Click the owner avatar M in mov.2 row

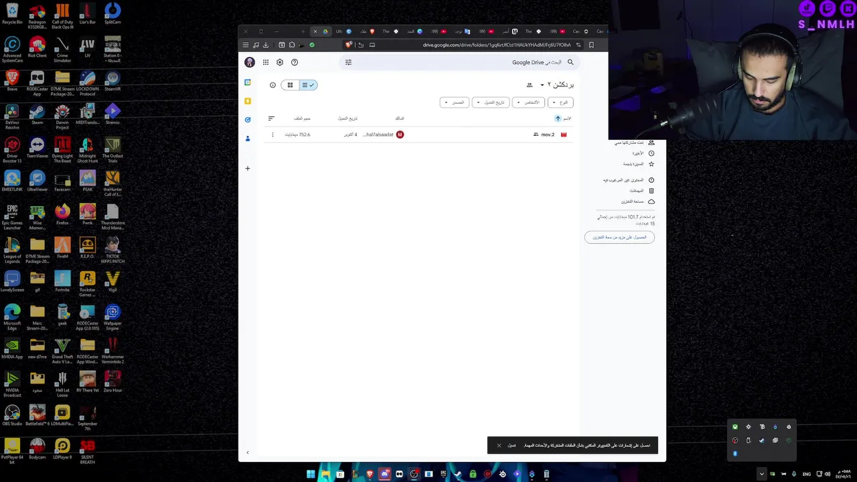400,135
